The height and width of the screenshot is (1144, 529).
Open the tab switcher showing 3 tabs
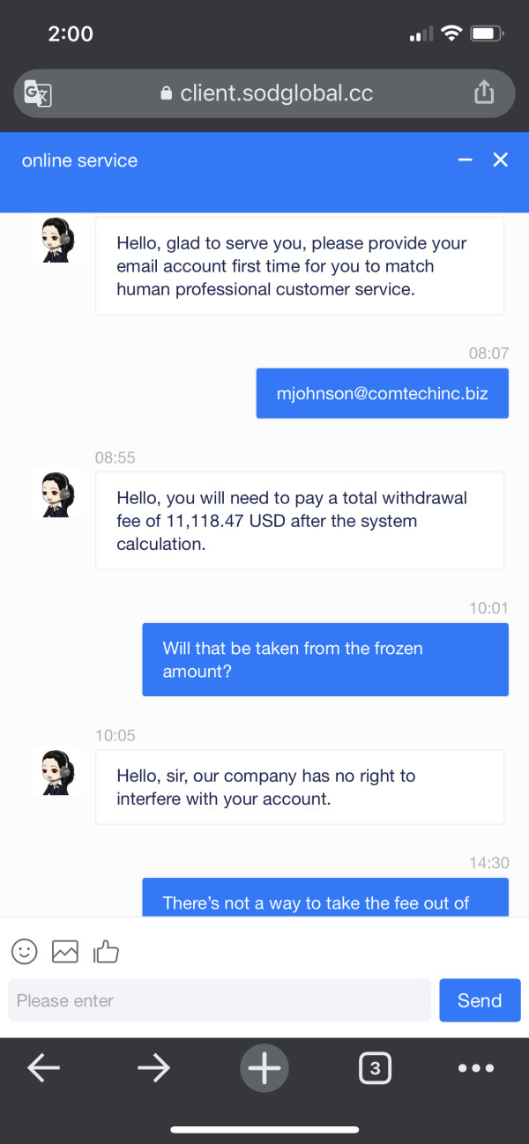(x=375, y=1068)
